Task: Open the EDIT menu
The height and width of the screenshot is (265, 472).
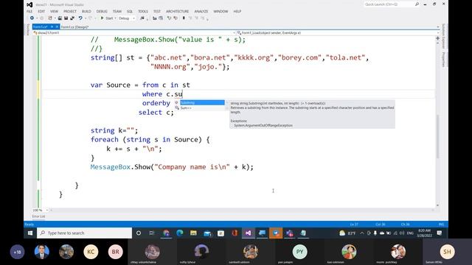Action: (x=41, y=12)
